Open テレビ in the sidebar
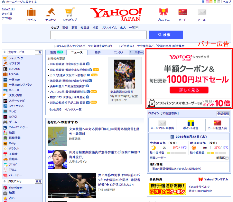The width and height of the screenshot is (233, 202). tap(13, 111)
